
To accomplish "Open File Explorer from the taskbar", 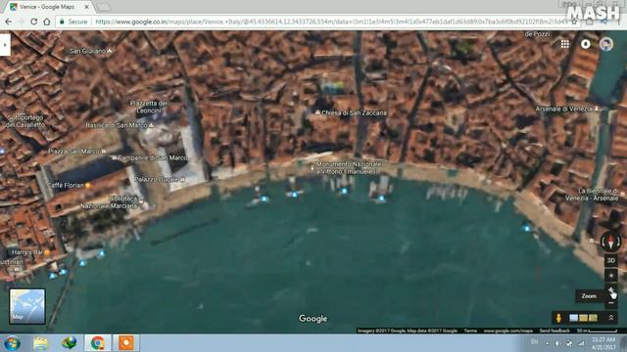I will click(x=40, y=343).
